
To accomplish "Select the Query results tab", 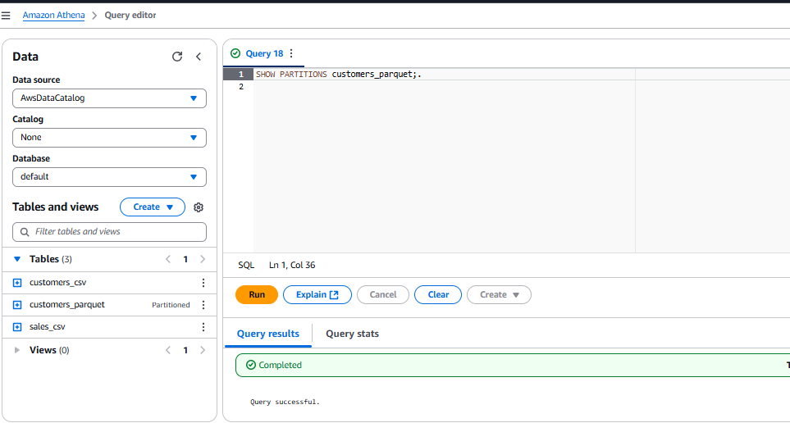I will tap(267, 334).
